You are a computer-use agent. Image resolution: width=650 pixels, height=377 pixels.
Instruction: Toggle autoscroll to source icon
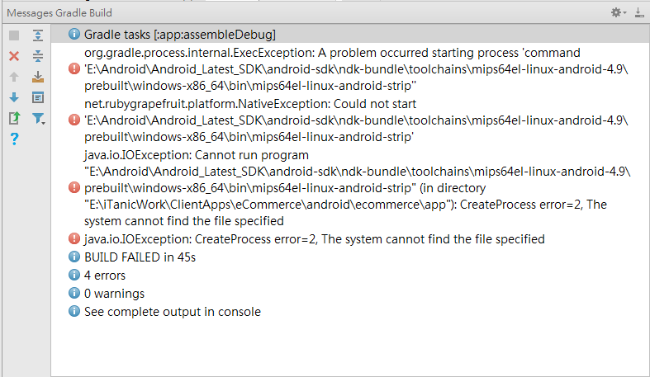[38, 77]
